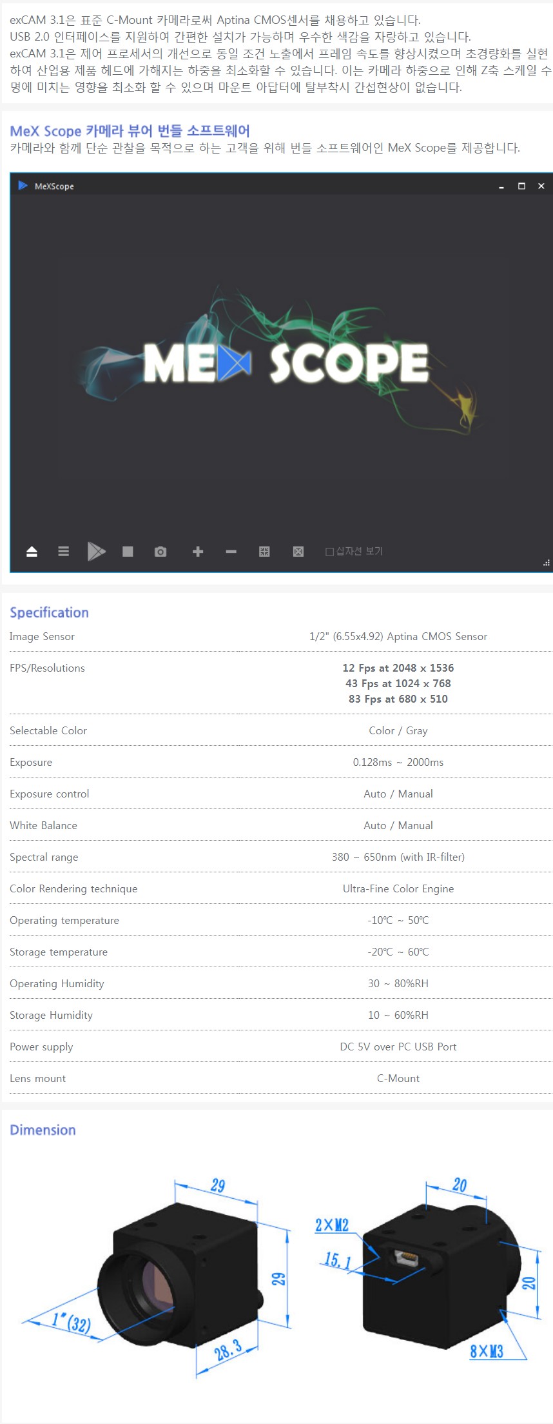Click 'DC 5V over PC USB Port' value
The height and width of the screenshot is (1424, 553).
[x=398, y=1047]
